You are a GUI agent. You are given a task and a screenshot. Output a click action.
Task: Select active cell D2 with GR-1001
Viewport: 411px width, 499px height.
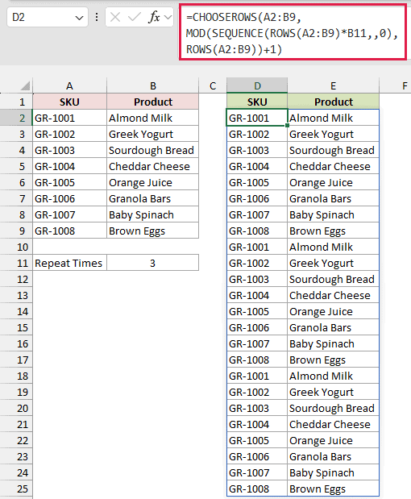257,118
